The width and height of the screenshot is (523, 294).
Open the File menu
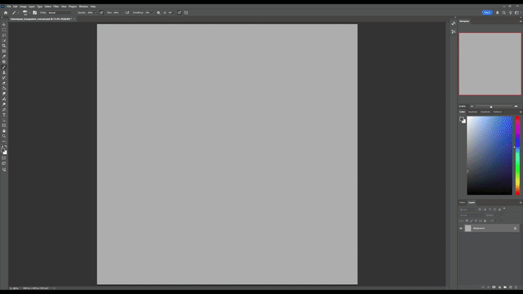pyautogui.click(x=9, y=7)
